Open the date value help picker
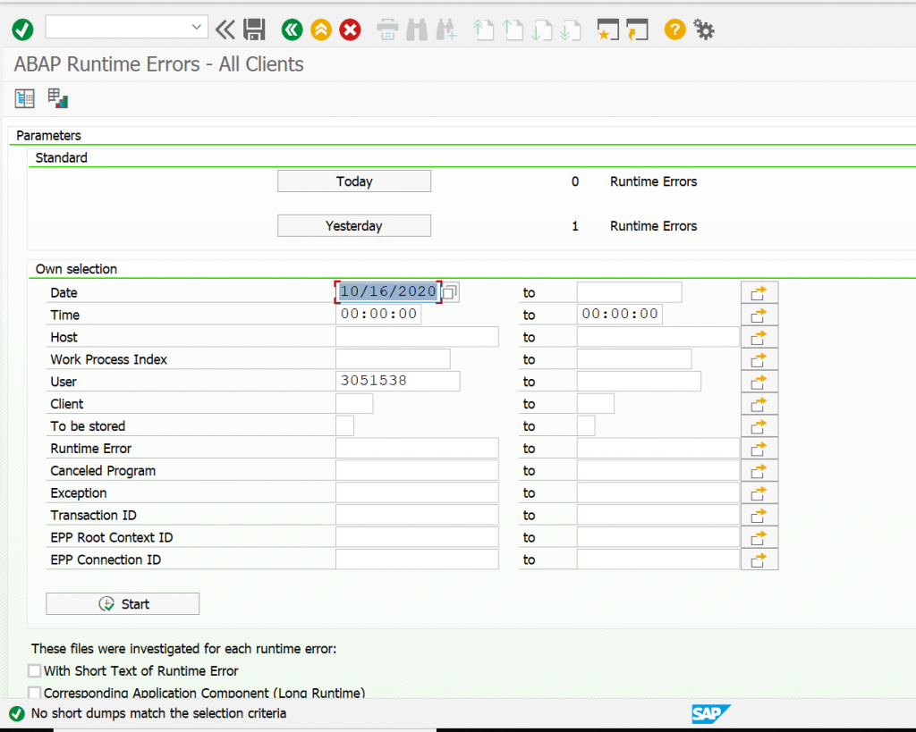This screenshot has height=732, width=916. click(450, 292)
